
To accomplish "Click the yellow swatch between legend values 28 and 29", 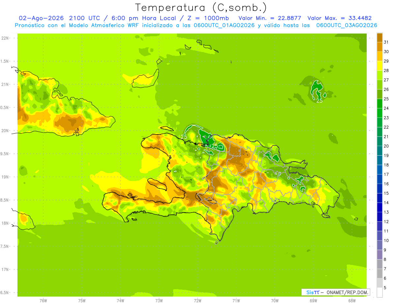I will (380, 66).
